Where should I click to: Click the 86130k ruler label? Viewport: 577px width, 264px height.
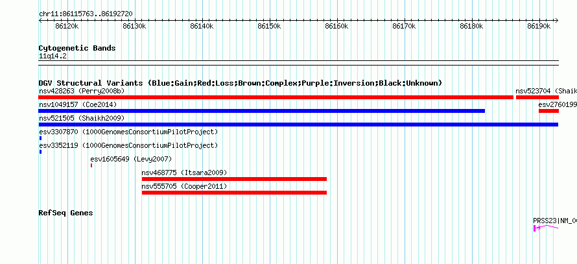point(134,26)
